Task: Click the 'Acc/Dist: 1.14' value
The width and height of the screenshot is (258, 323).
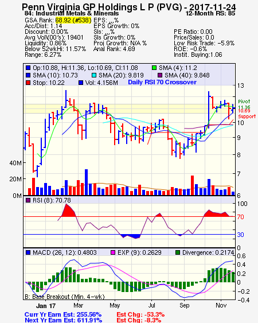Action: pyautogui.click(x=43, y=26)
